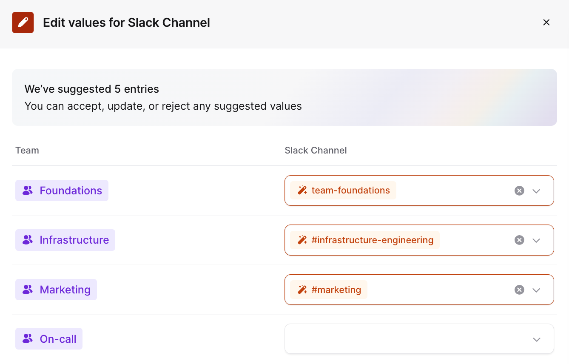Click the magic wand on #infrastructure-engineering chip
The height and width of the screenshot is (364, 569).
pos(302,240)
